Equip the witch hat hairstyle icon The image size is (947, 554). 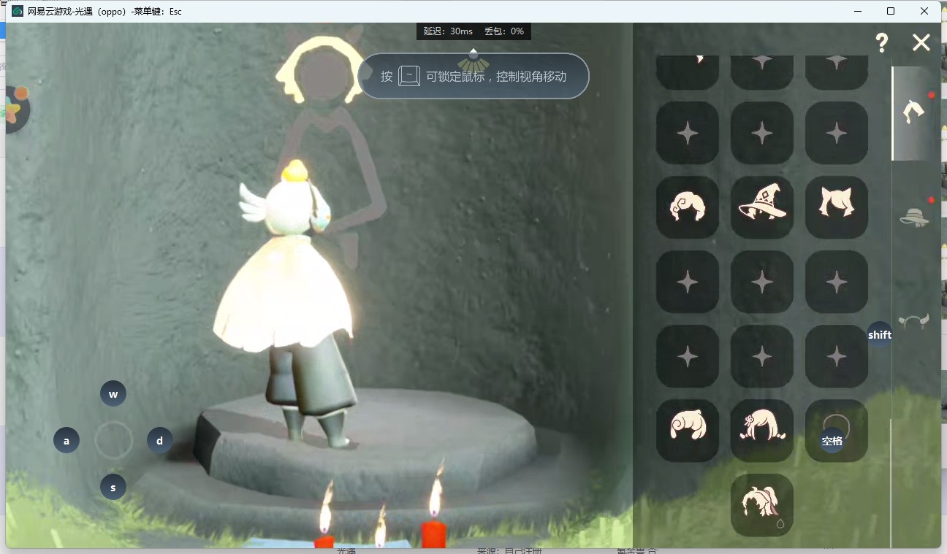pyautogui.click(x=762, y=207)
